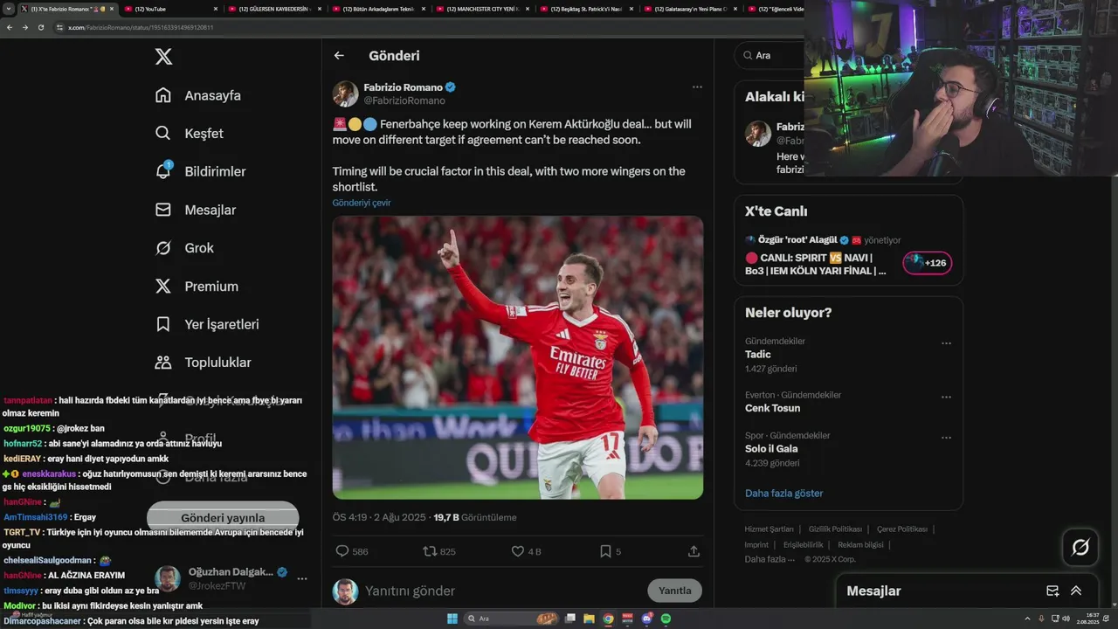Click the Reklam bilgisi footer link
Screen dimensions: 1118x629
[861, 545]
